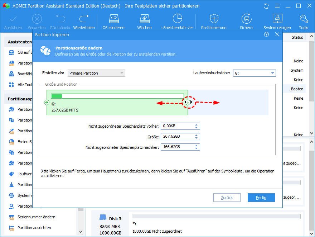Click the Bootfähig media wizard icon
The height and width of the screenshot is (237, 315).
click(12, 74)
